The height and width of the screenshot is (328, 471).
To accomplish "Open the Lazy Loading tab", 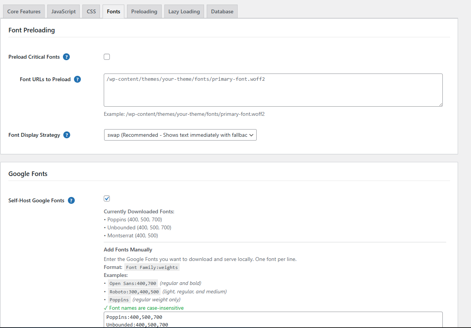I will (x=184, y=11).
